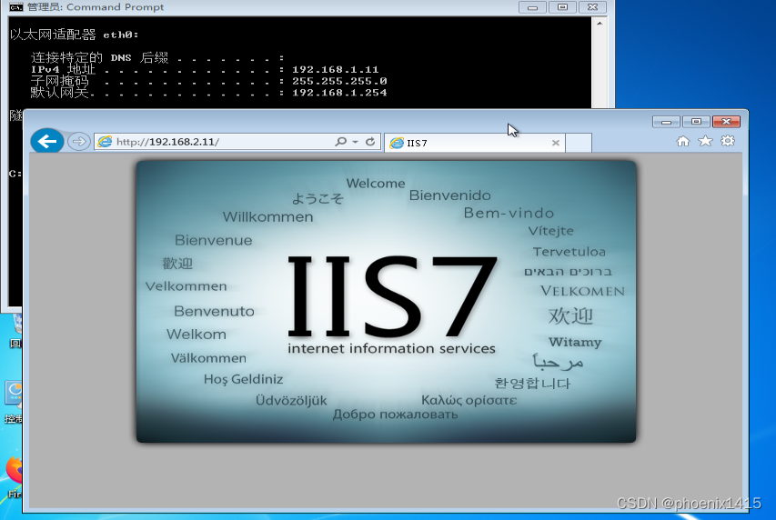This screenshot has width=776, height=520.
Task: Close the Command Prompt window
Action: pyautogui.click(x=592, y=7)
